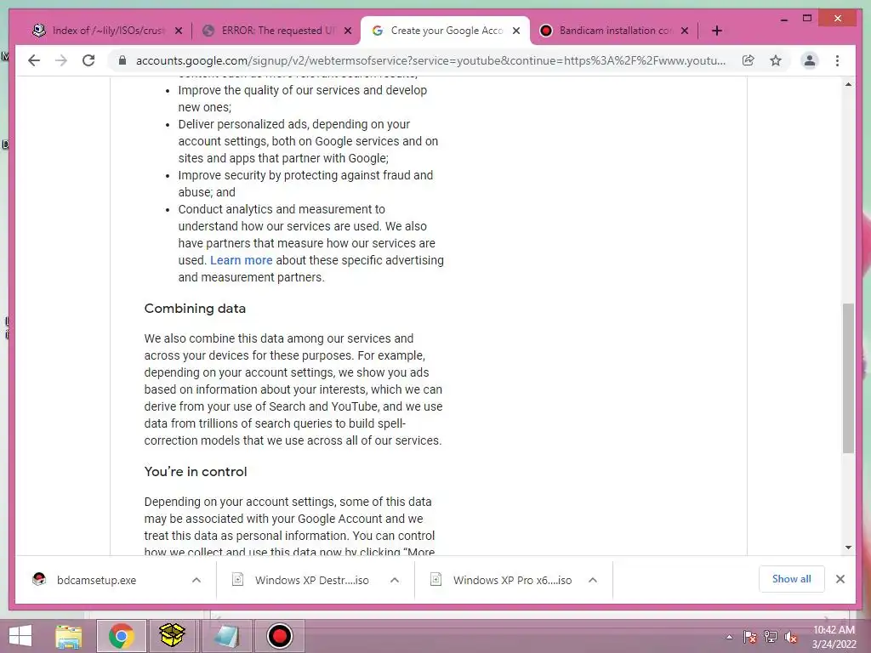Screen dimensions: 871x653
Task: Close the downloads bar
Action: click(840, 579)
